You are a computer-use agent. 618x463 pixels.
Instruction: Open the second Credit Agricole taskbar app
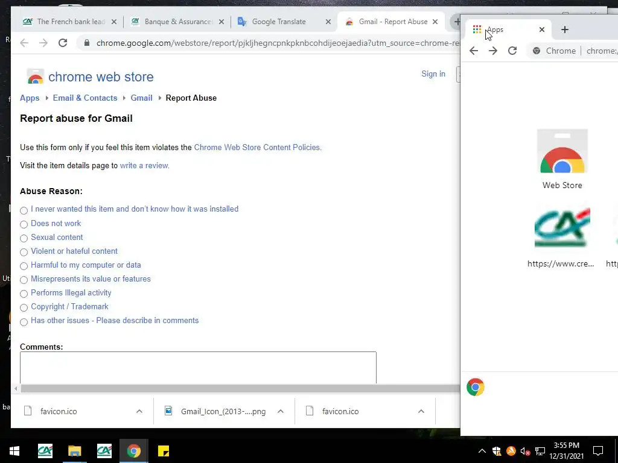[104, 451]
